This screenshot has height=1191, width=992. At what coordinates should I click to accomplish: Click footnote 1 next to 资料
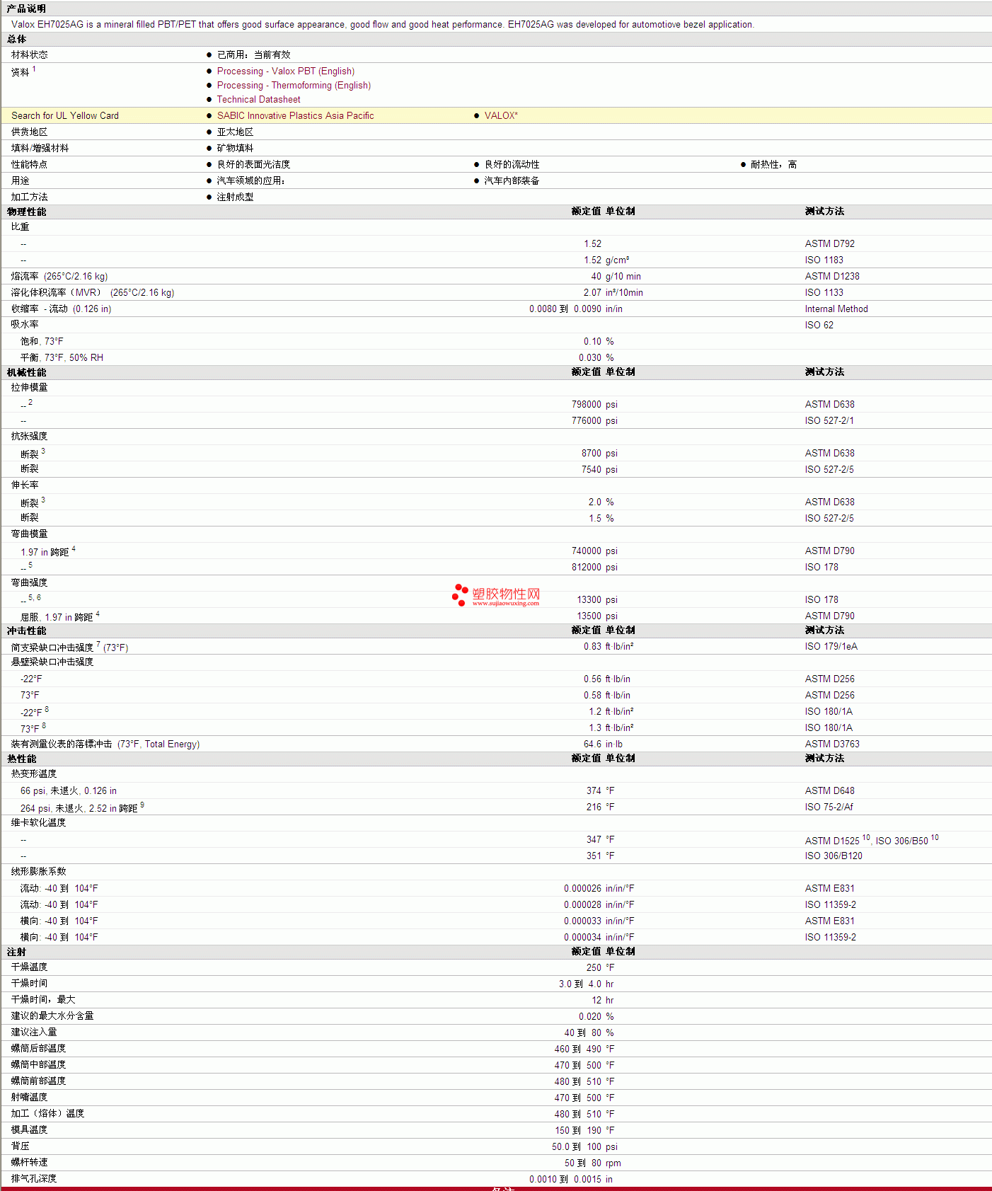pyautogui.click(x=34, y=69)
